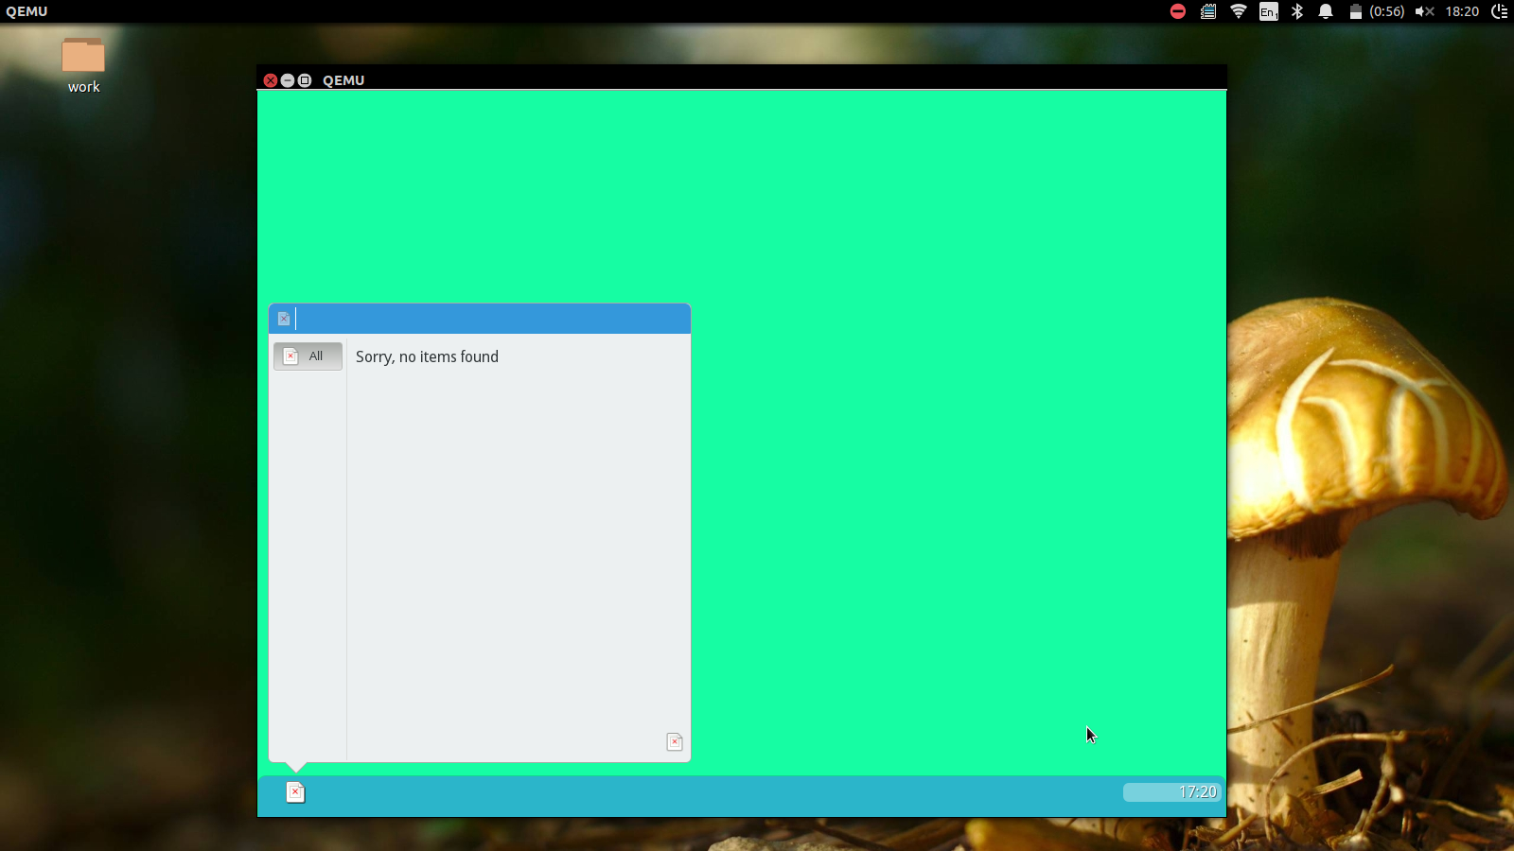Minimize the QEMU window
The height and width of the screenshot is (851, 1514).
(288, 80)
